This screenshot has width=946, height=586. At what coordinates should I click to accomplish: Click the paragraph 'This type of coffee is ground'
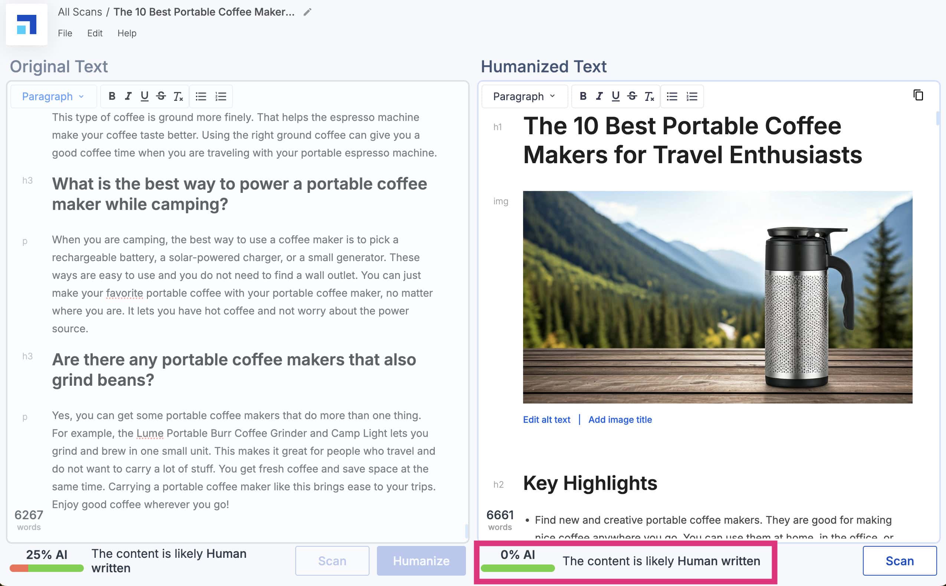(244, 135)
